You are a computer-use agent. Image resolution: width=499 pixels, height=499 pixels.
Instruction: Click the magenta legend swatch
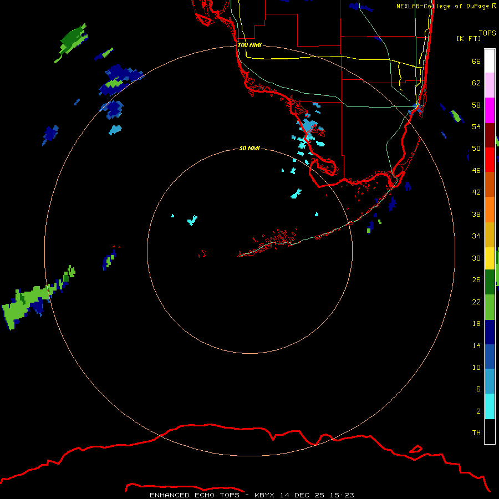tap(490, 110)
